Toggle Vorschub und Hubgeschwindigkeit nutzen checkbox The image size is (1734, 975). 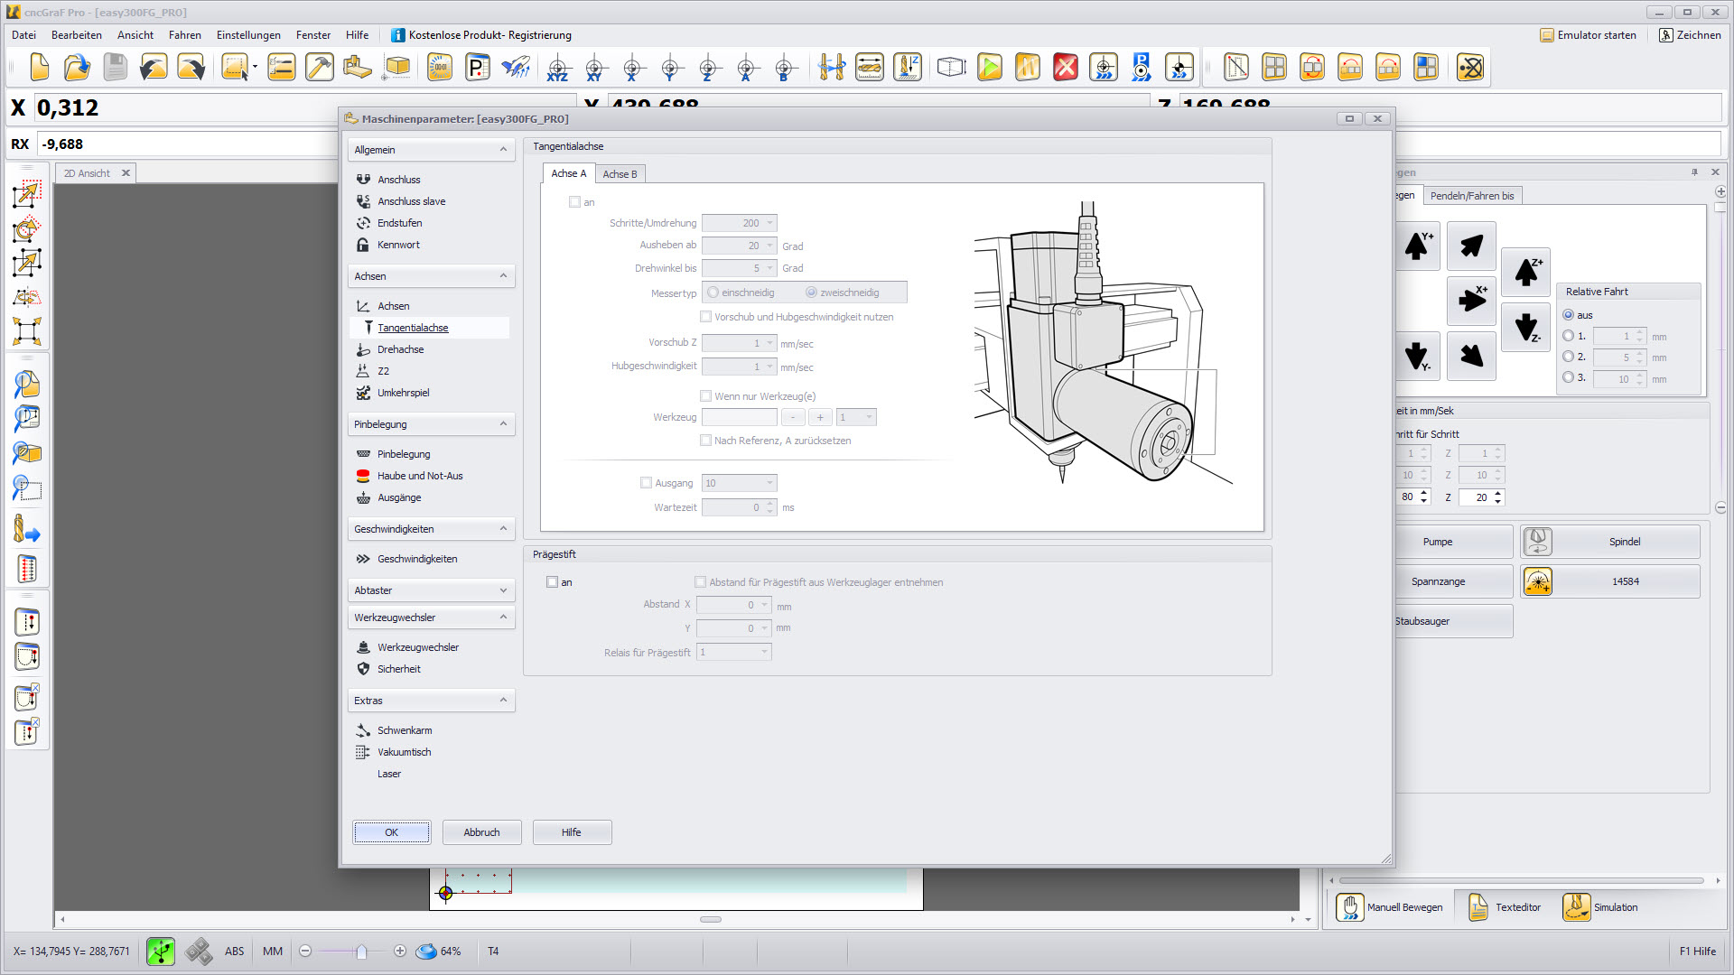pyautogui.click(x=705, y=317)
